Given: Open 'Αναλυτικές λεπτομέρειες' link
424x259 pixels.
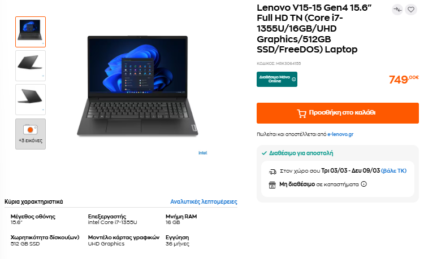Looking at the screenshot, I should coord(204,202).
